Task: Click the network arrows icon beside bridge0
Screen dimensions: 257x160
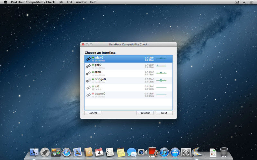Action: pyautogui.click(x=88, y=81)
